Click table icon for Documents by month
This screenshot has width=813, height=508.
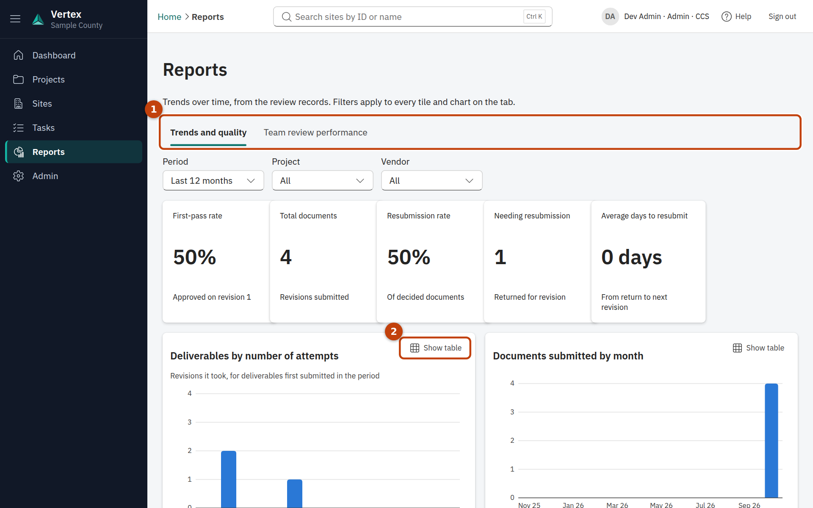[737, 348]
